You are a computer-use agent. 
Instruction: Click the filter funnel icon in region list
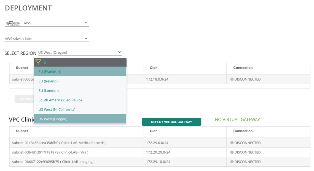[38, 62]
